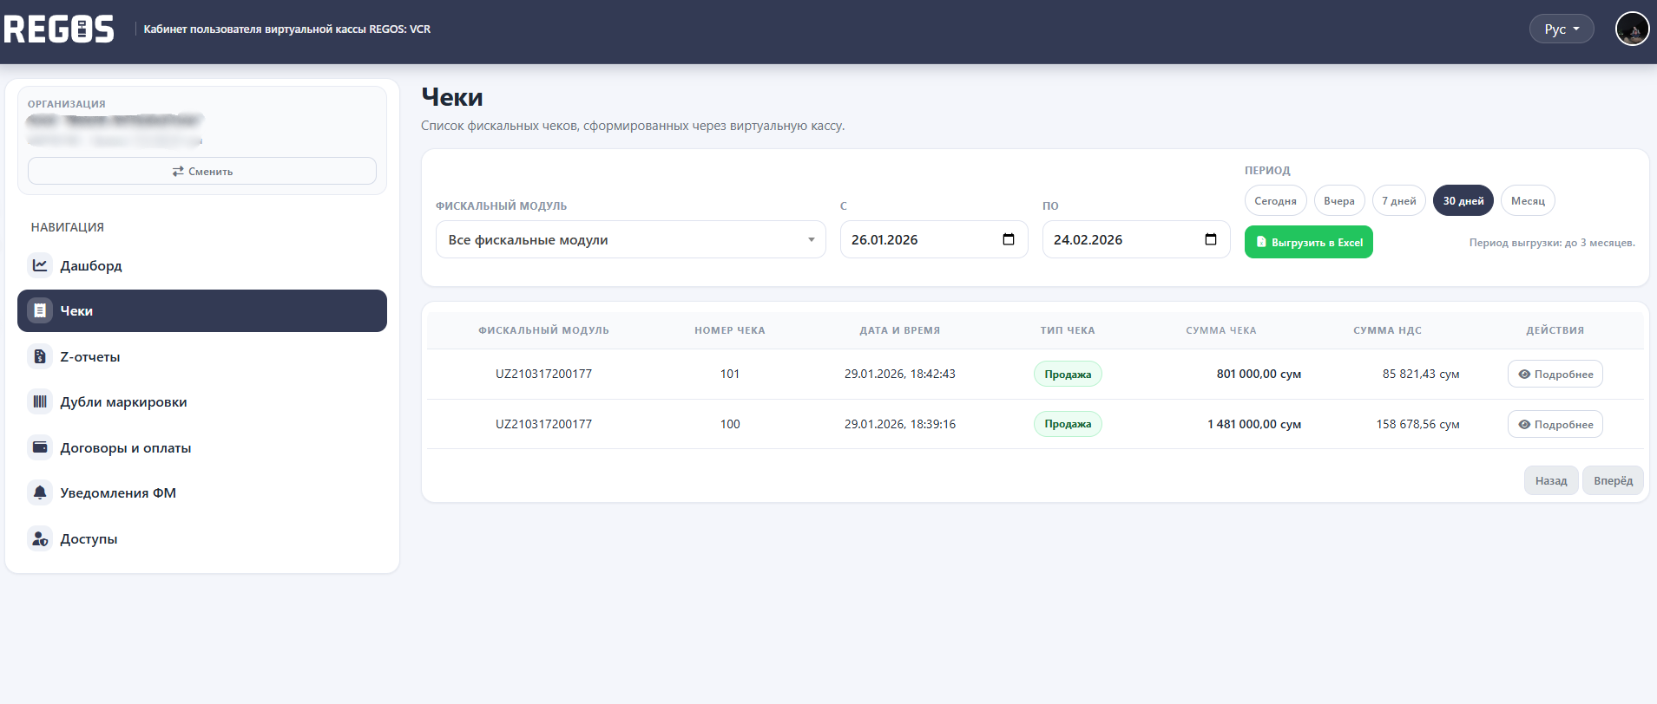Select the Месяц period option

[x=1528, y=200]
